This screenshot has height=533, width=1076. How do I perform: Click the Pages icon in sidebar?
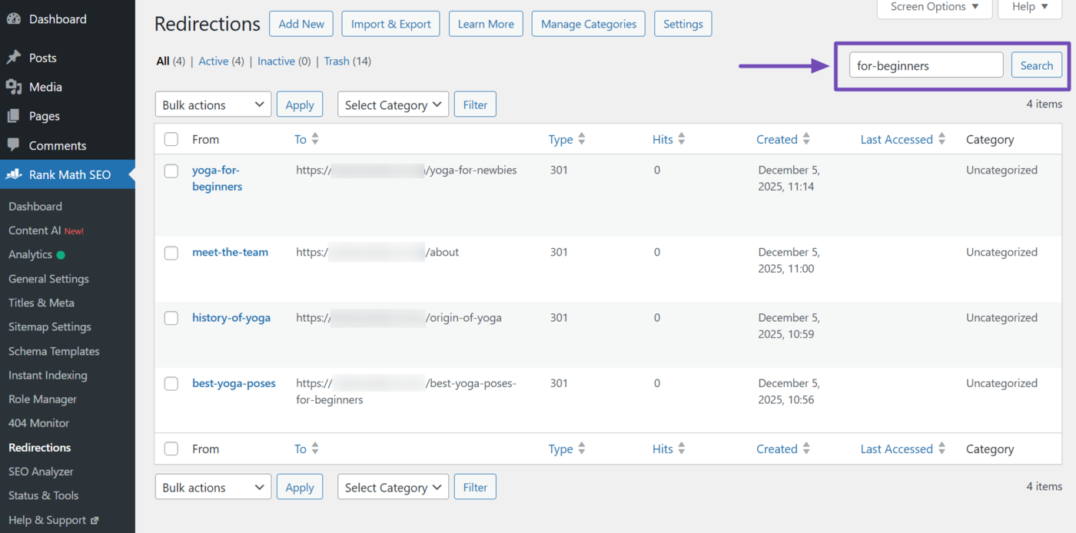click(13, 116)
